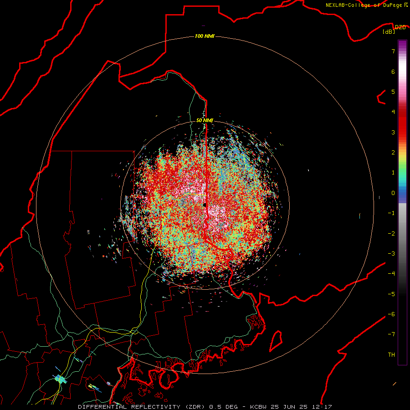Click the legend value '-2'
The width and height of the screenshot is (410, 410).
tap(391, 234)
